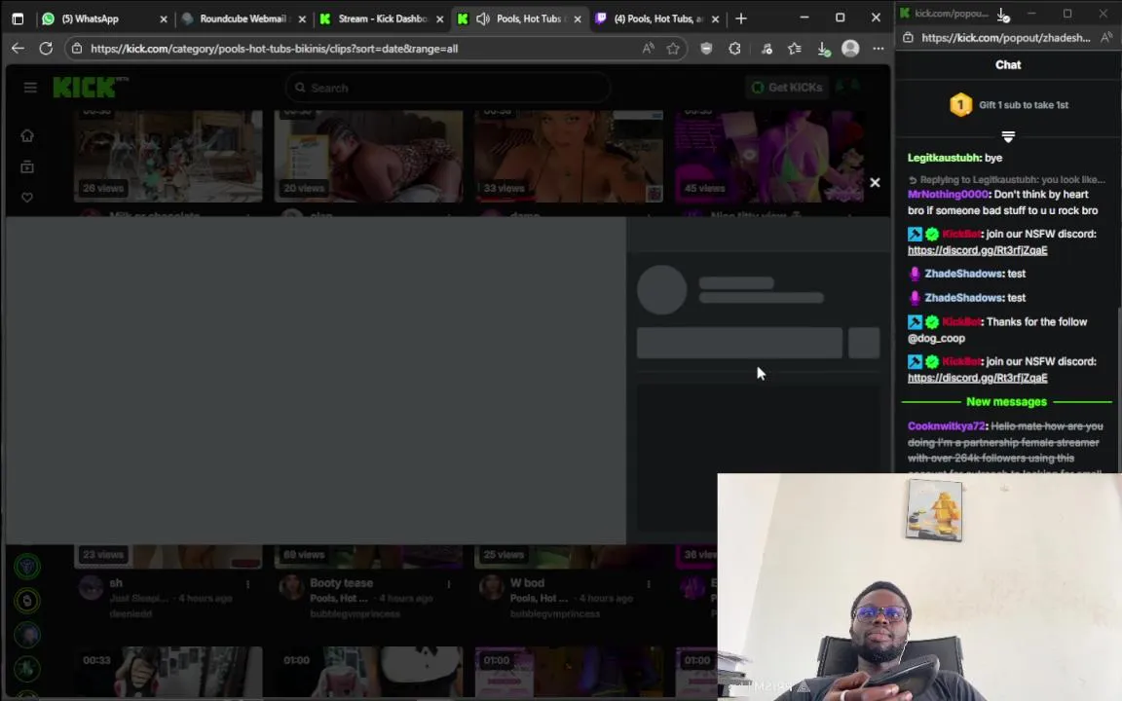This screenshot has height=701, width=1122.
Task: Open the 'Booty tease' clip title
Action: click(341, 583)
